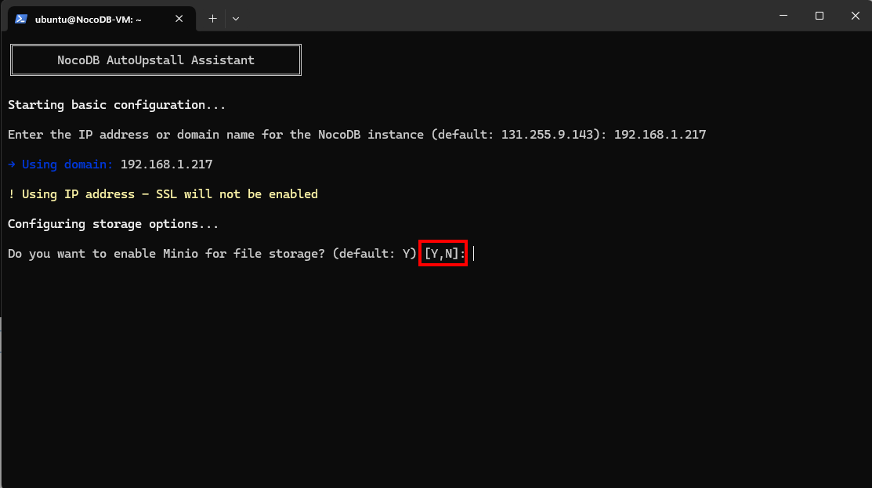Expand the new tab profile dropdown
Screen dimensions: 872x488
pyautogui.click(x=236, y=19)
